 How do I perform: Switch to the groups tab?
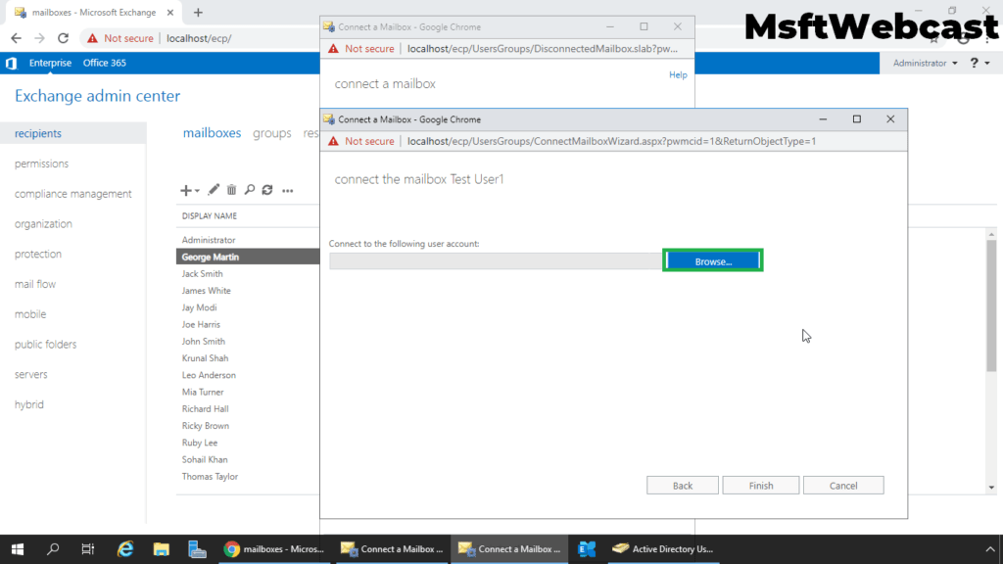[x=271, y=133]
